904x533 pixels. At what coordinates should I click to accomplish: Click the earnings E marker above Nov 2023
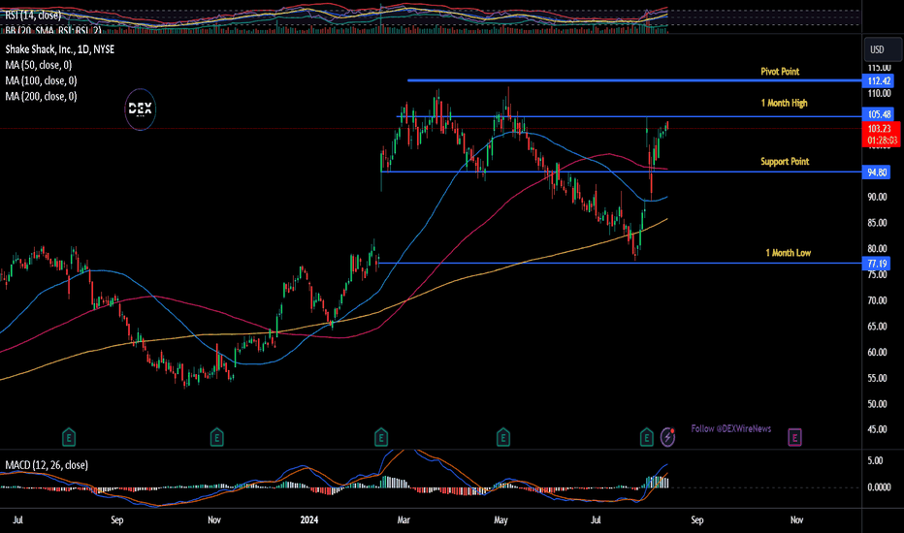pos(216,437)
